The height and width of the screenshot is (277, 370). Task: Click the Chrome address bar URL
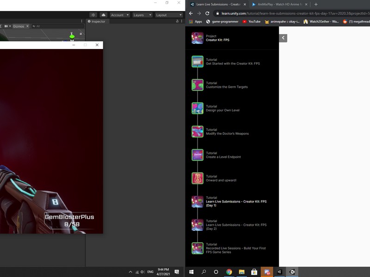(296, 13)
